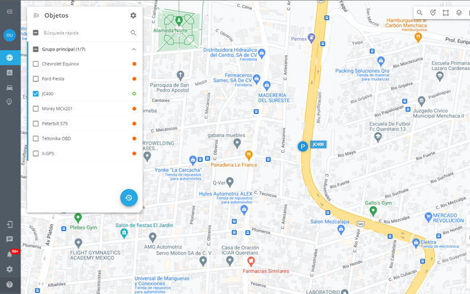Screen dimensions: 470x294
Task: Check the Peterbilt 579 checkbox
Action: coord(36,124)
